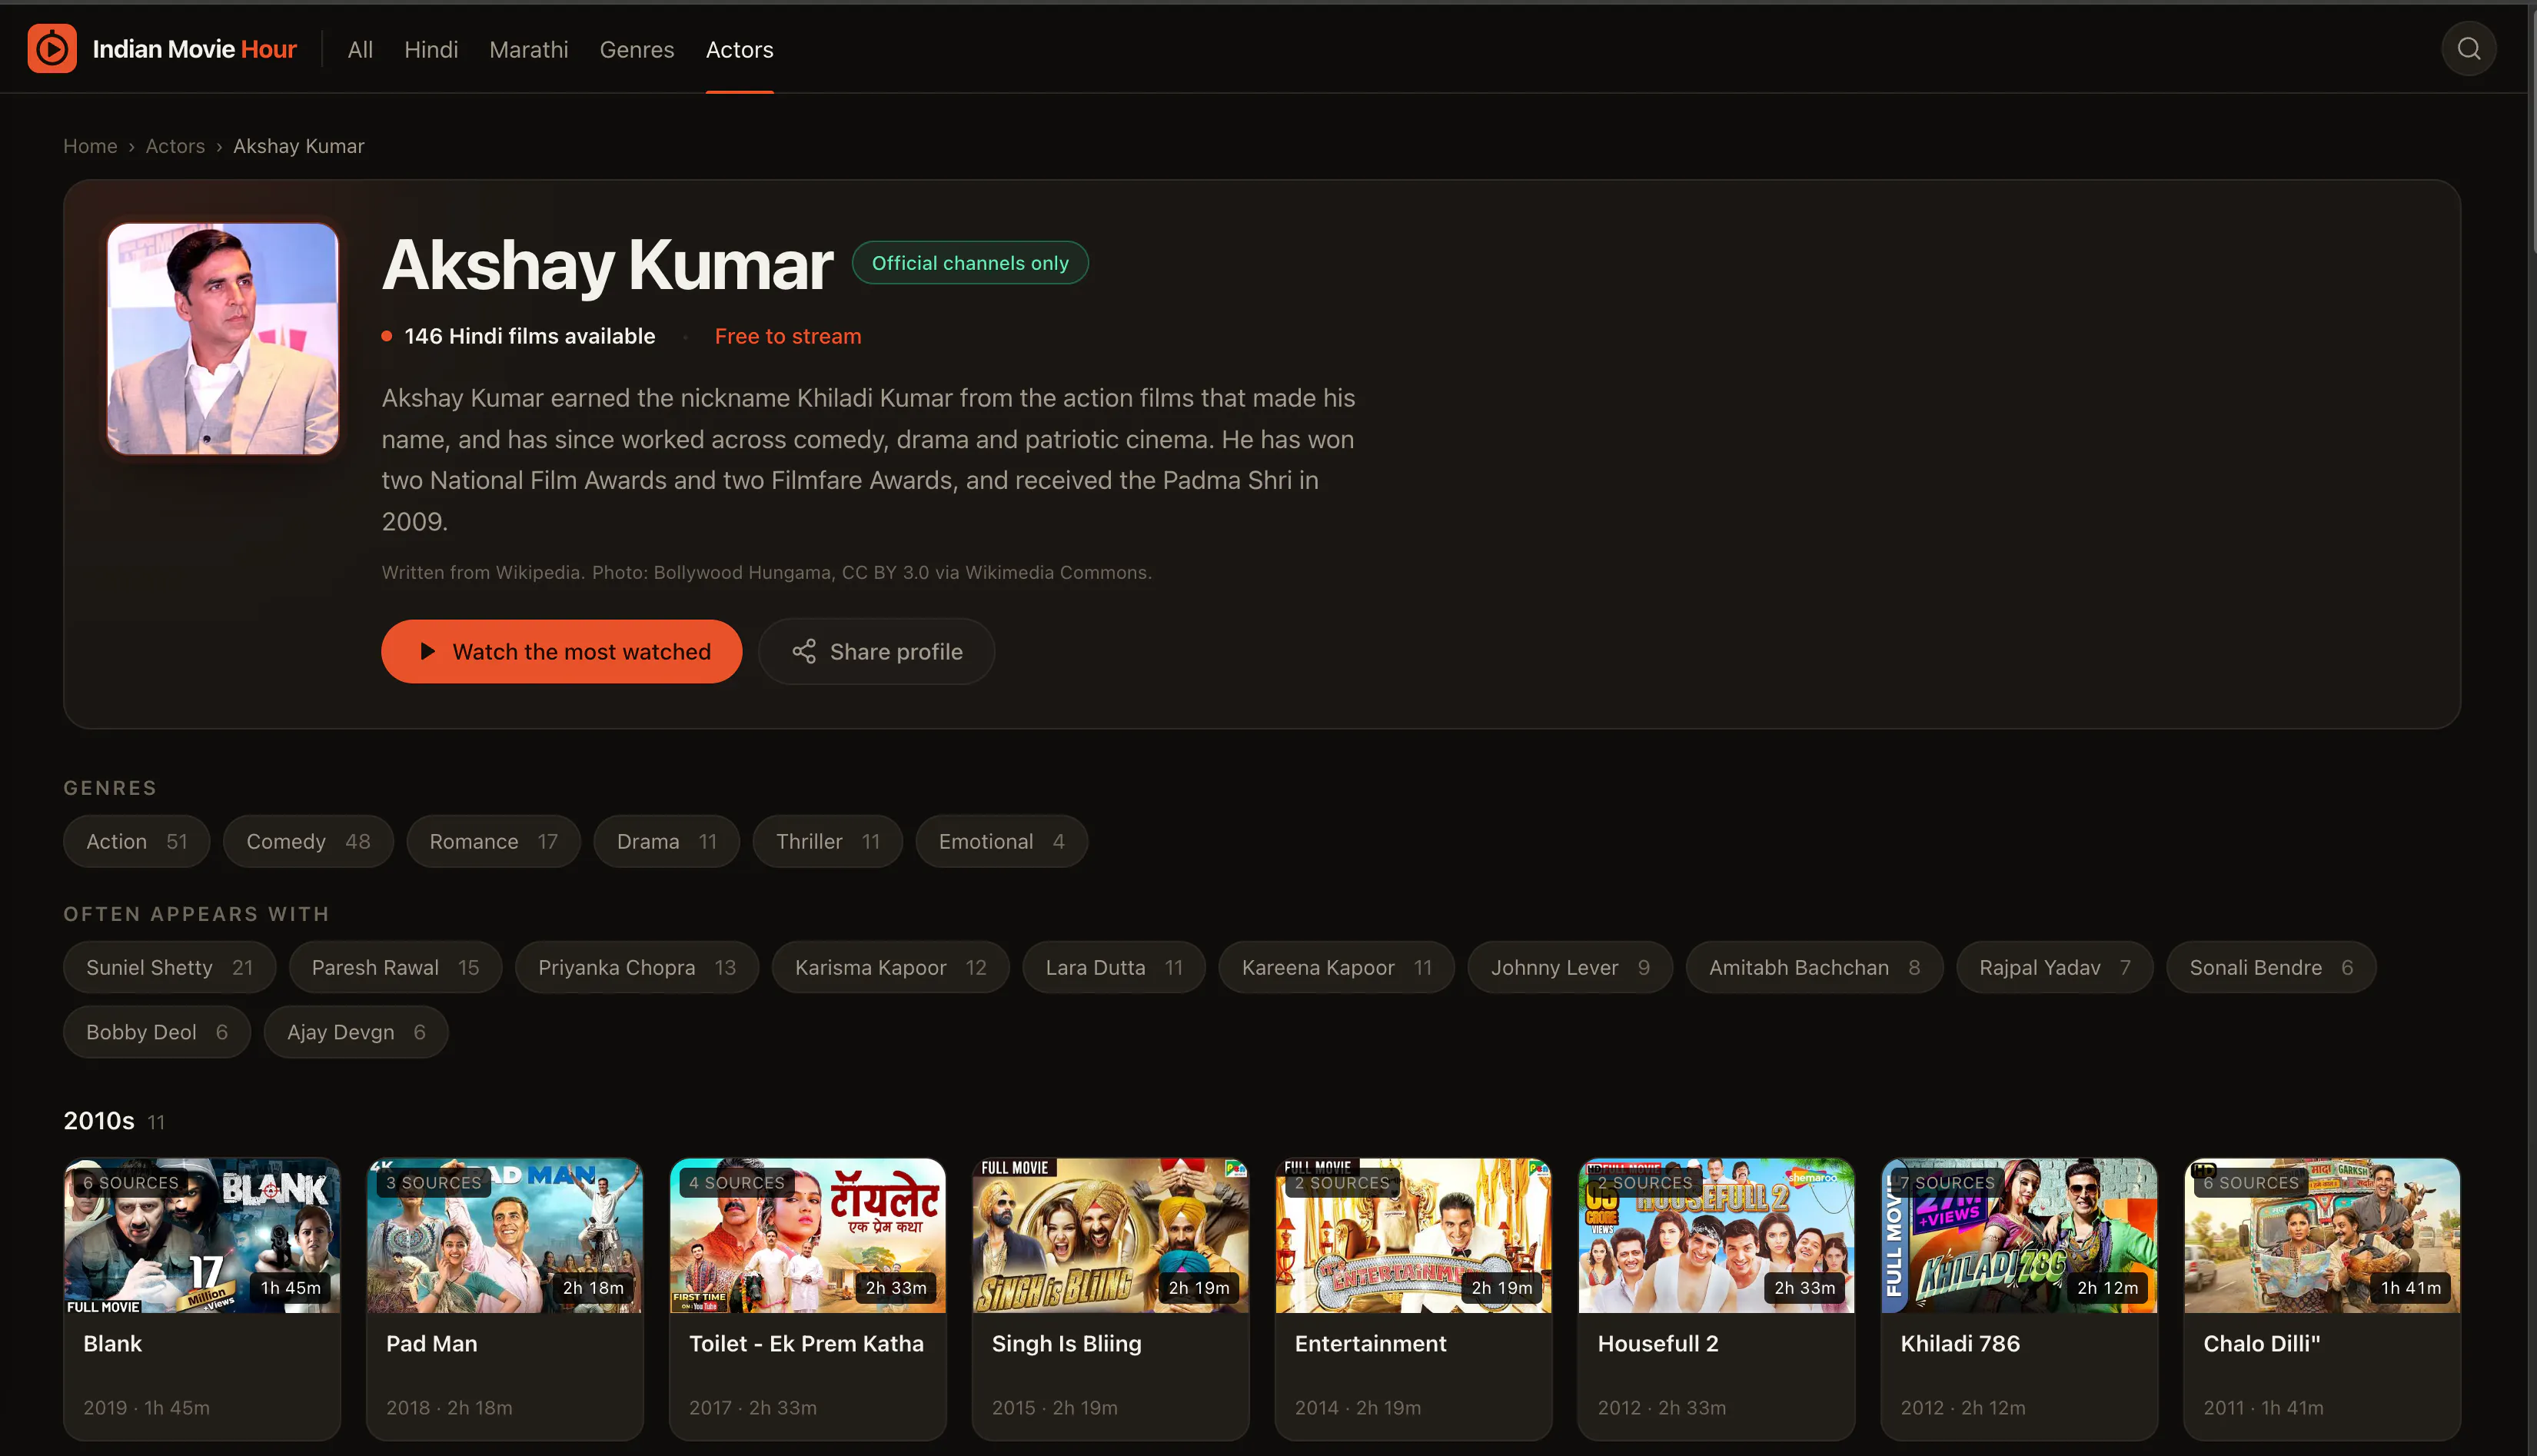
Task: Open Toilet - Ek Prem Katha thumbnail
Action: tap(808, 1236)
